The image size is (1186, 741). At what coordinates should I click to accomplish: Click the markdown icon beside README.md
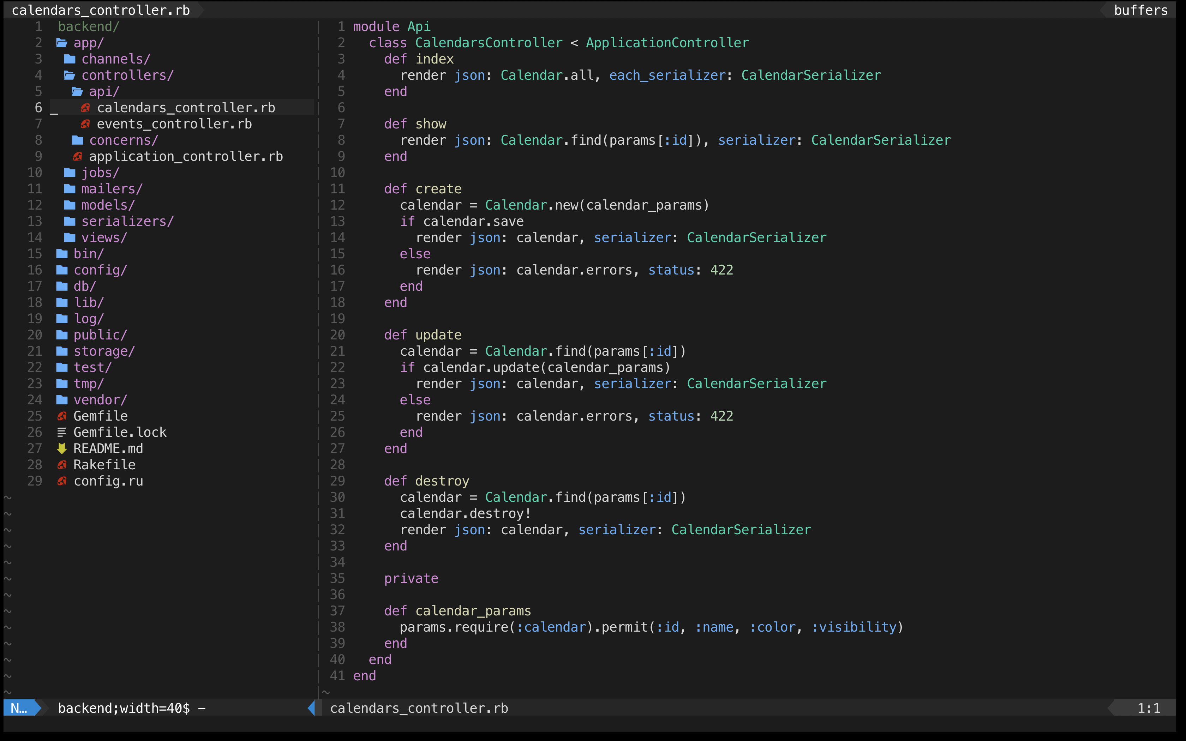click(x=62, y=448)
